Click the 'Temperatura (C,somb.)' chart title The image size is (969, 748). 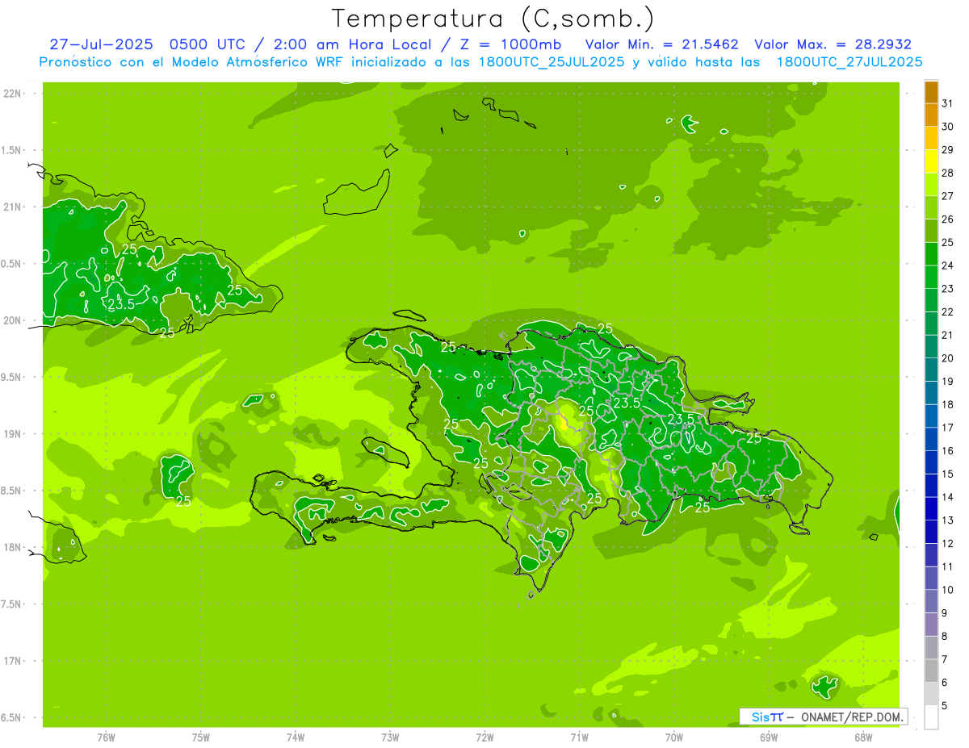click(493, 19)
